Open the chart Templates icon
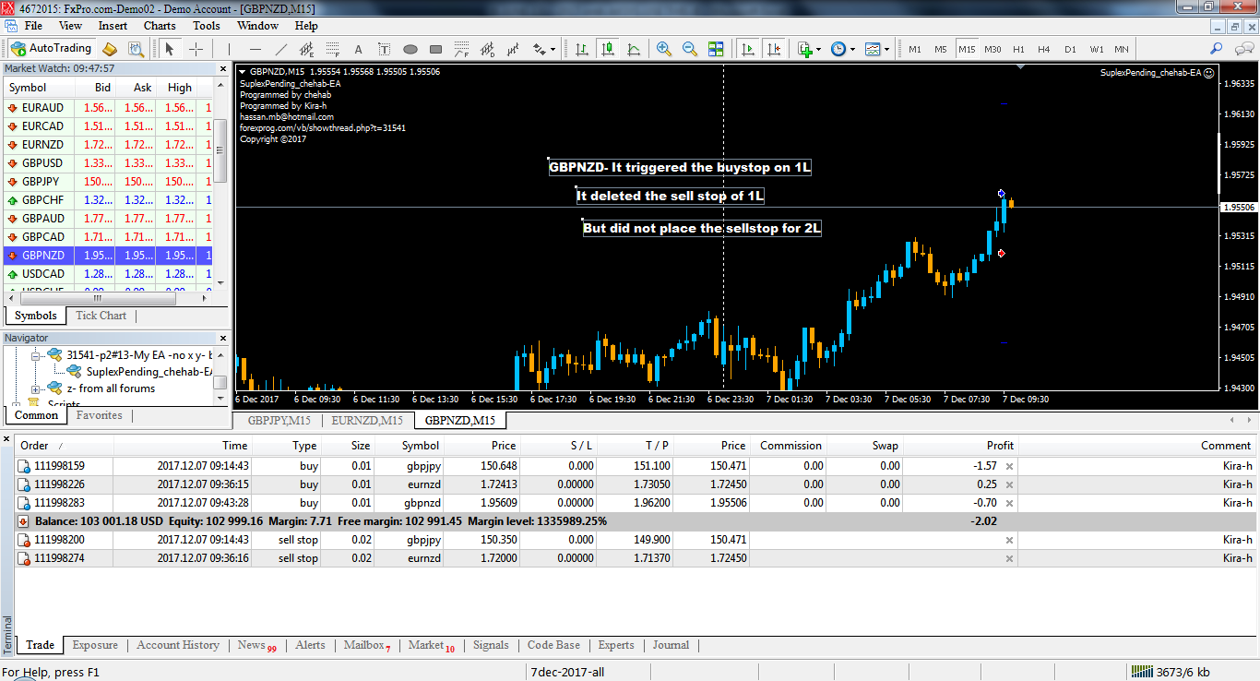 (x=873, y=49)
